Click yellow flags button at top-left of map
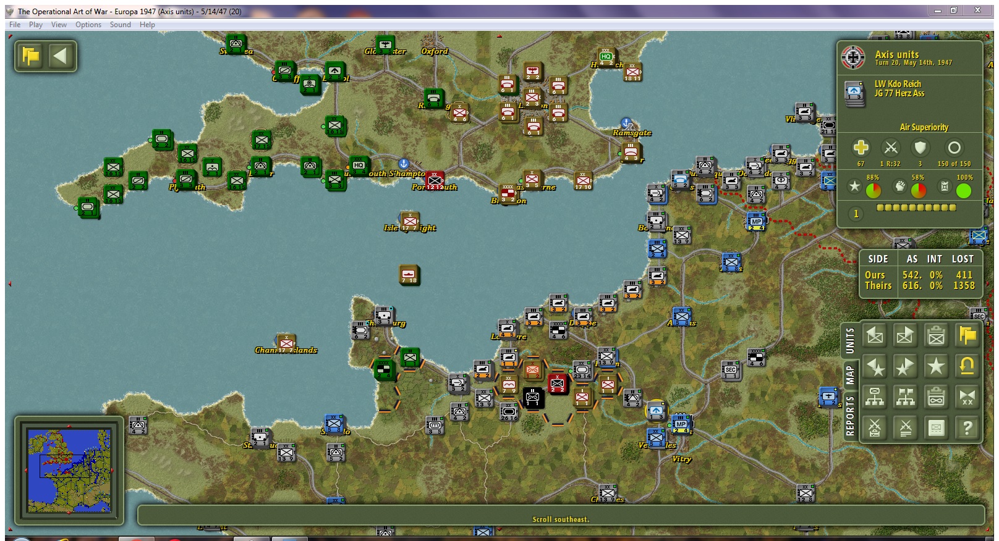The height and width of the screenshot is (541, 999). pyautogui.click(x=30, y=57)
